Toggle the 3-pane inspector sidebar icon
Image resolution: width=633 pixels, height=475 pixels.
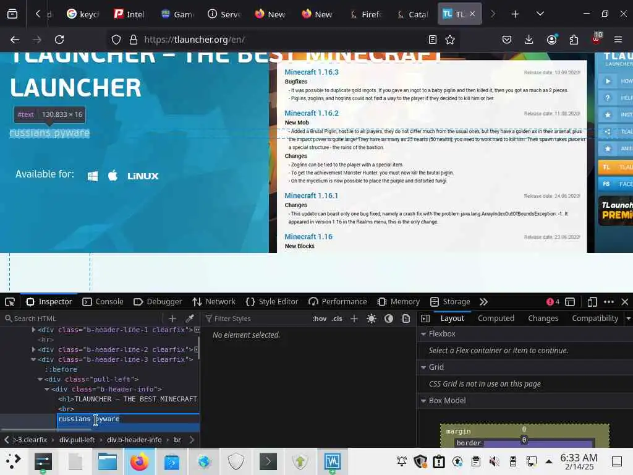425,319
